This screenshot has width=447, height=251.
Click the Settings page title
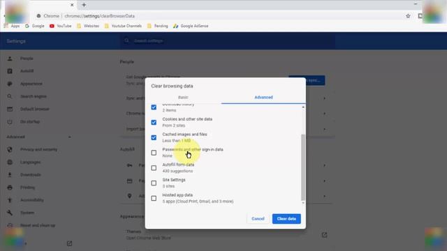click(16, 41)
